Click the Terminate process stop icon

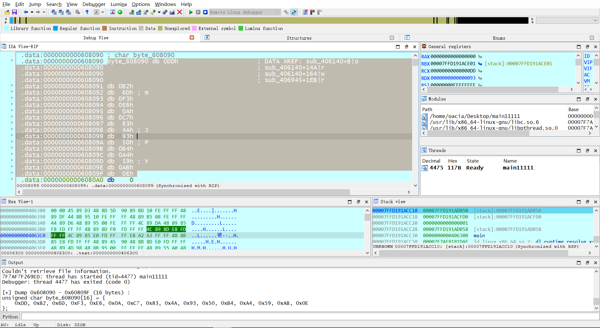(x=205, y=12)
